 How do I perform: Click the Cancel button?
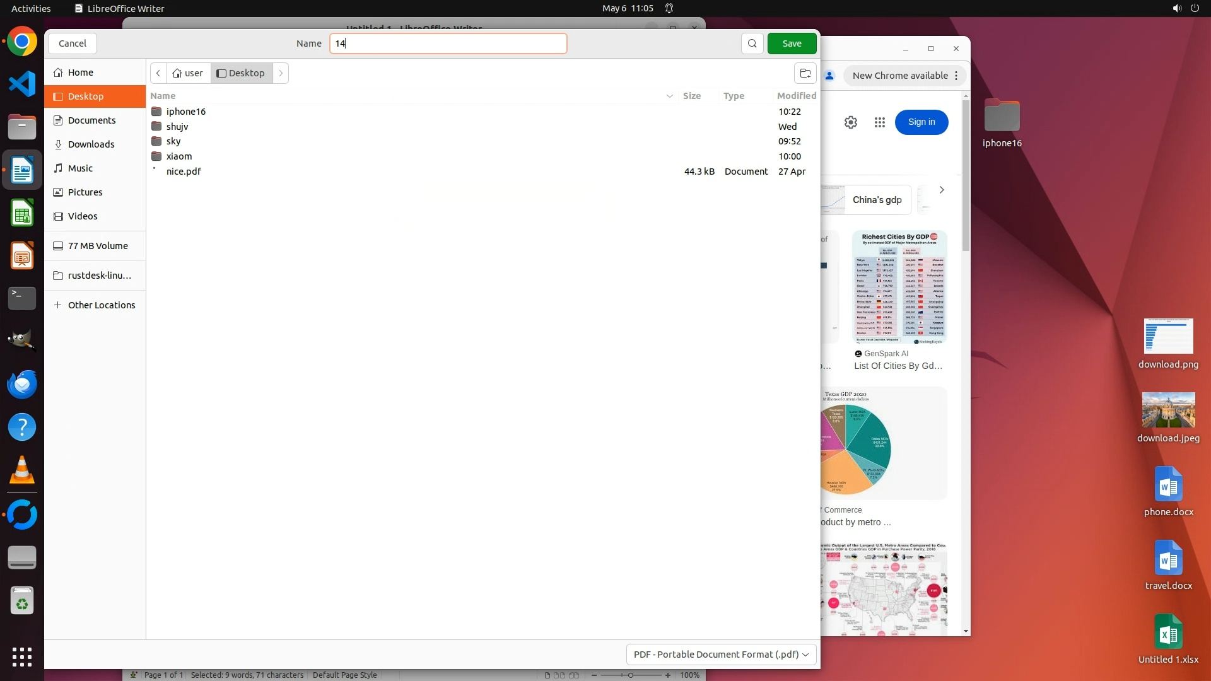click(x=72, y=44)
